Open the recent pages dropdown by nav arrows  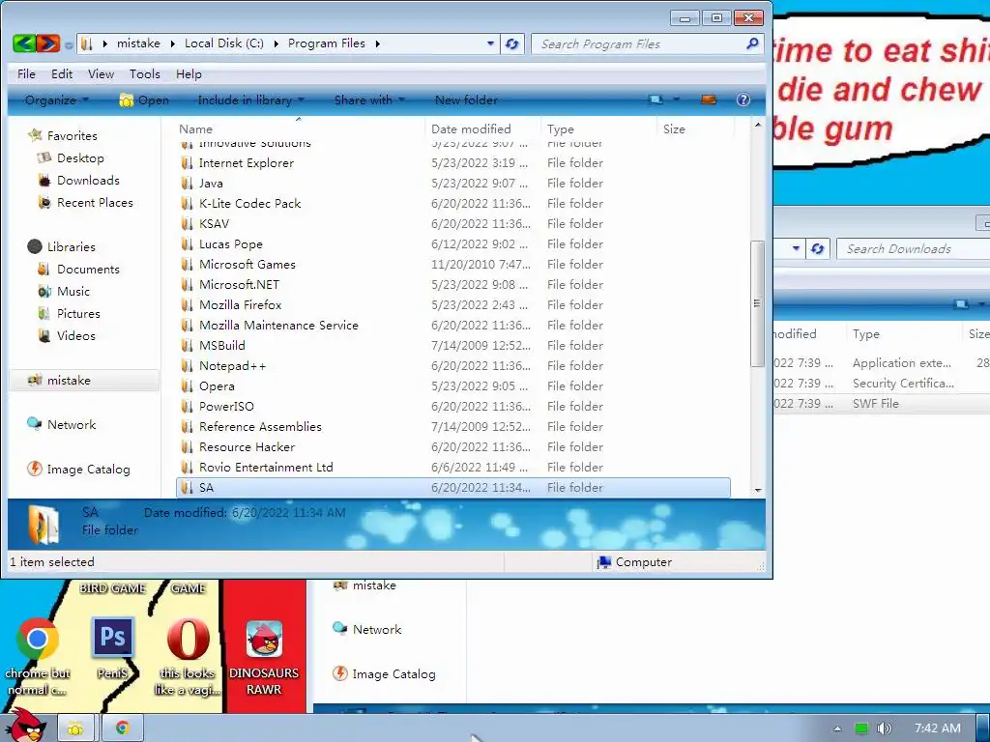point(69,44)
